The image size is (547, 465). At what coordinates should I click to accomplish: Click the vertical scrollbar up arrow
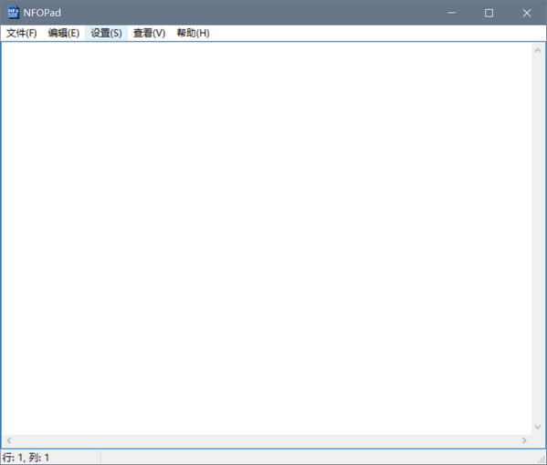coord(538,50)
